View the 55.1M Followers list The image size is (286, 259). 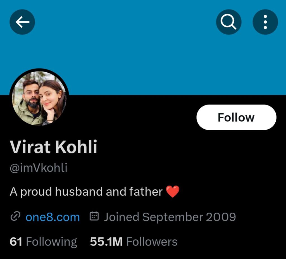[x=134, y=242]
